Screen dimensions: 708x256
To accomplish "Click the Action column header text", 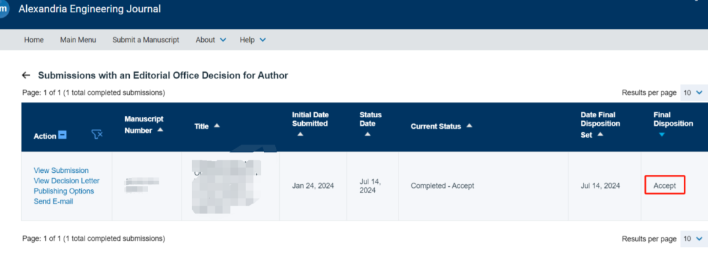I will [x=45, y=136].
